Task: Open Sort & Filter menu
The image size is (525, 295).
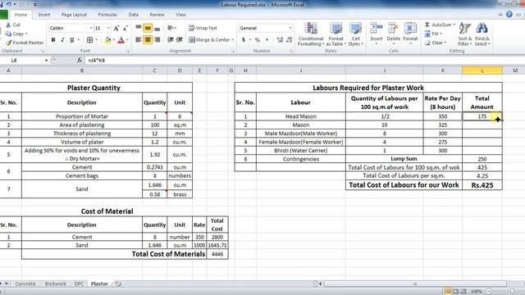Action: [x=465, y=34]
